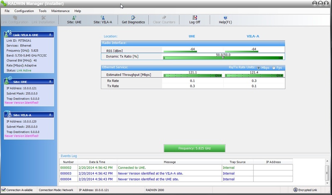Click Connection Mode: Network in the status bar
The height and width of the screenshot is (195, 332).
click(56, 190)
